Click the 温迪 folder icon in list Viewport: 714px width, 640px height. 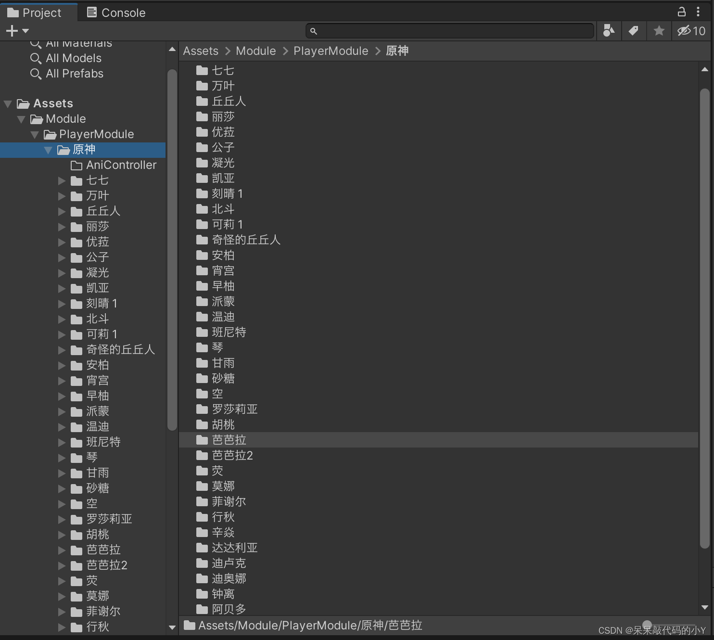pos(202,317)
